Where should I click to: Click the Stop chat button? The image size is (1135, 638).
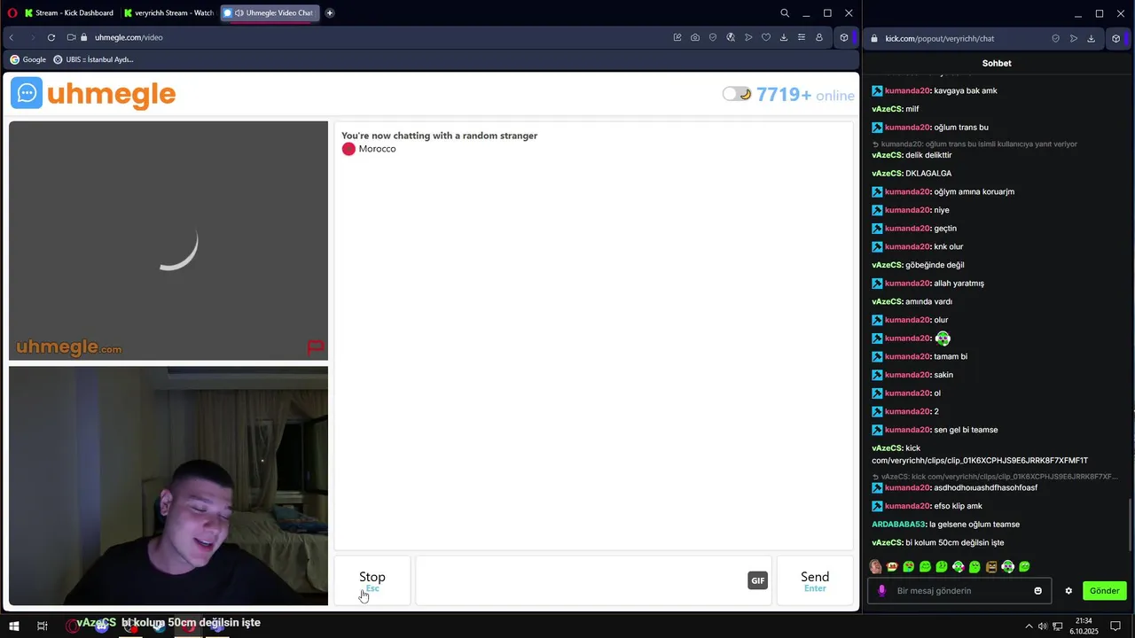coord(372,580)
